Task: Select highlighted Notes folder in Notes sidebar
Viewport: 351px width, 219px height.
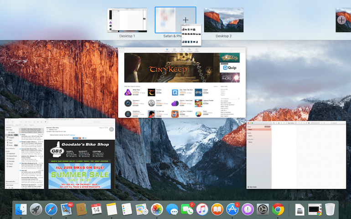Action: click(259, 129)
